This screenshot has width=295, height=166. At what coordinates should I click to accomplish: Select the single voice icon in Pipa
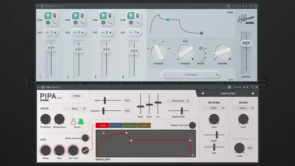point(73,121)
